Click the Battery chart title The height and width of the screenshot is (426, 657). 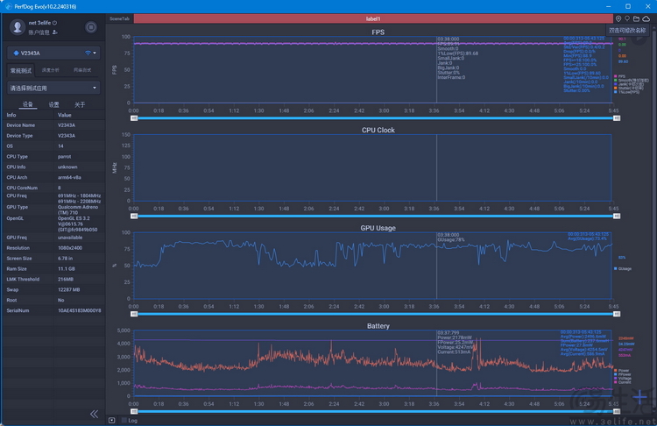click(x=378, y=326)
